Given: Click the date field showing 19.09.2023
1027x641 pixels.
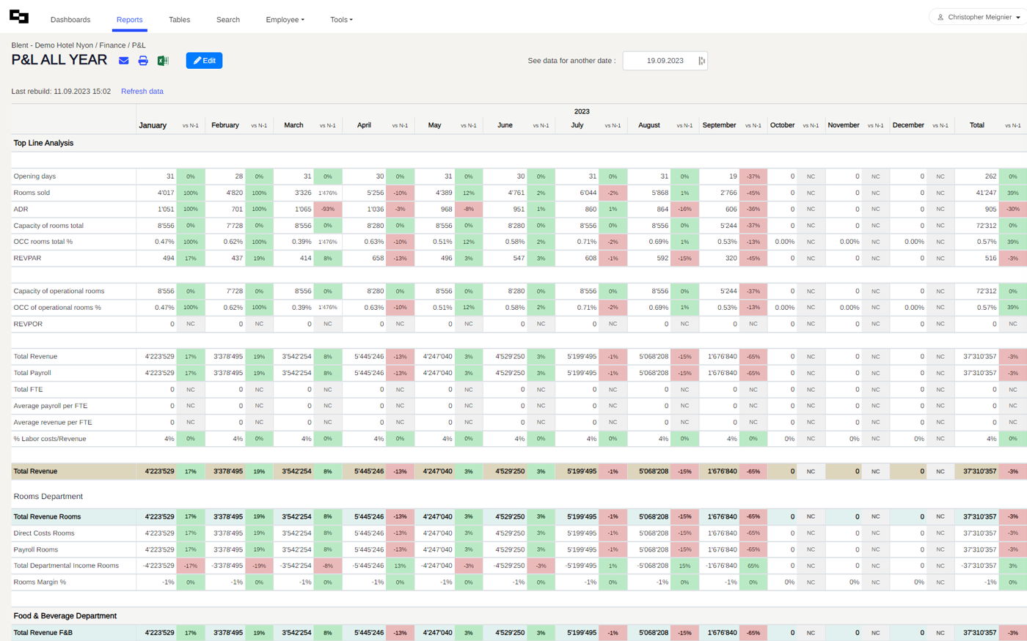Looking at the screenshot, I should coord(660,61).
